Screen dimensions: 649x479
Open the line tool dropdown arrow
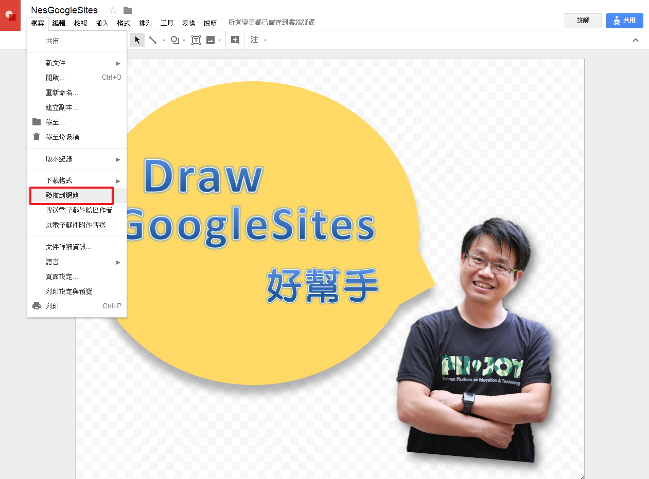pyautogui.click(x=164, y=40)
